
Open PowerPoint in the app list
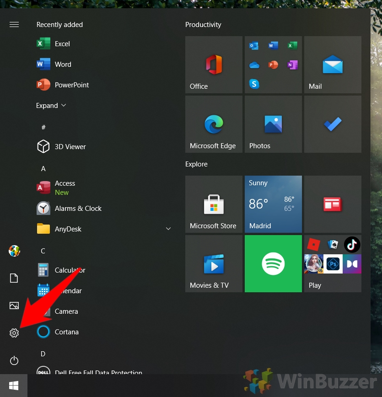point(63,85)
